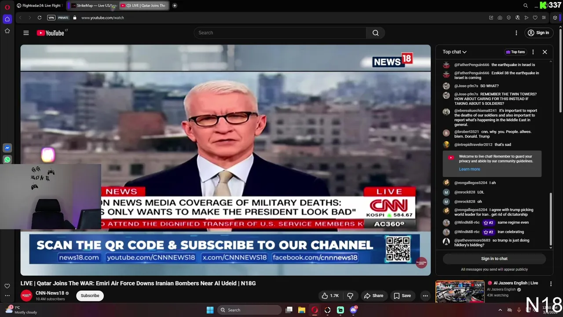Open the live chat options three-dot menu
The height and width of the screenshot is (317, 563).
533,52
